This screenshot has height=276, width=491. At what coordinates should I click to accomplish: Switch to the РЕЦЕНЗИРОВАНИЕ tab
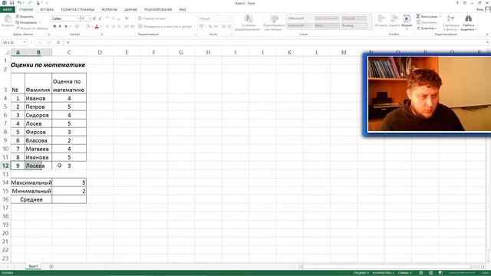[x=158, y=9]
